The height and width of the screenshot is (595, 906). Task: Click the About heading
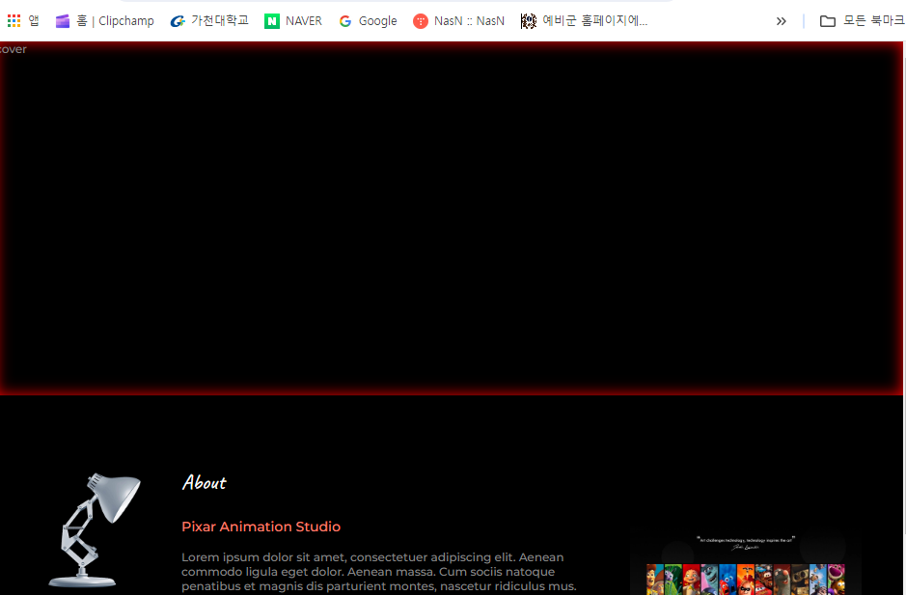[204, 482]
